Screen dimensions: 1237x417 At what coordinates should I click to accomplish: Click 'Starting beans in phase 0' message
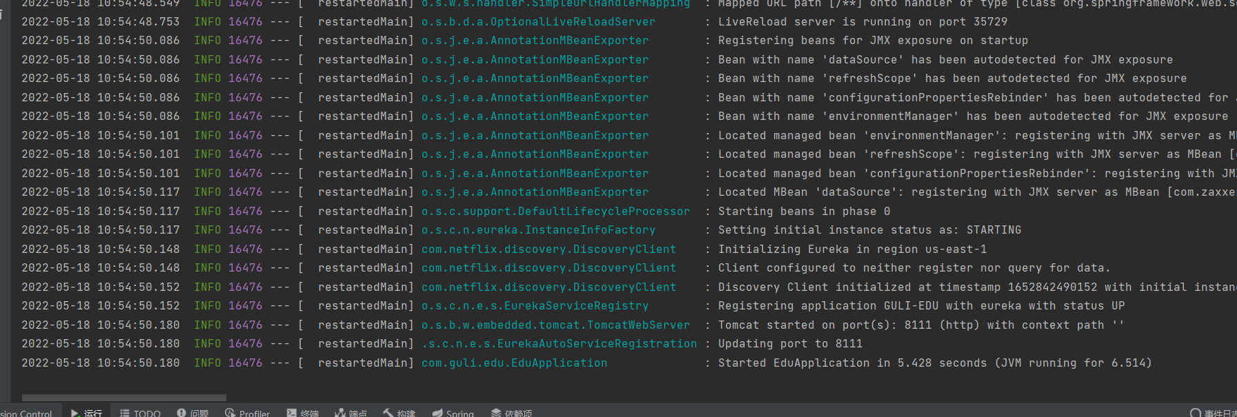pyautogui.click(x=804, y=212)
